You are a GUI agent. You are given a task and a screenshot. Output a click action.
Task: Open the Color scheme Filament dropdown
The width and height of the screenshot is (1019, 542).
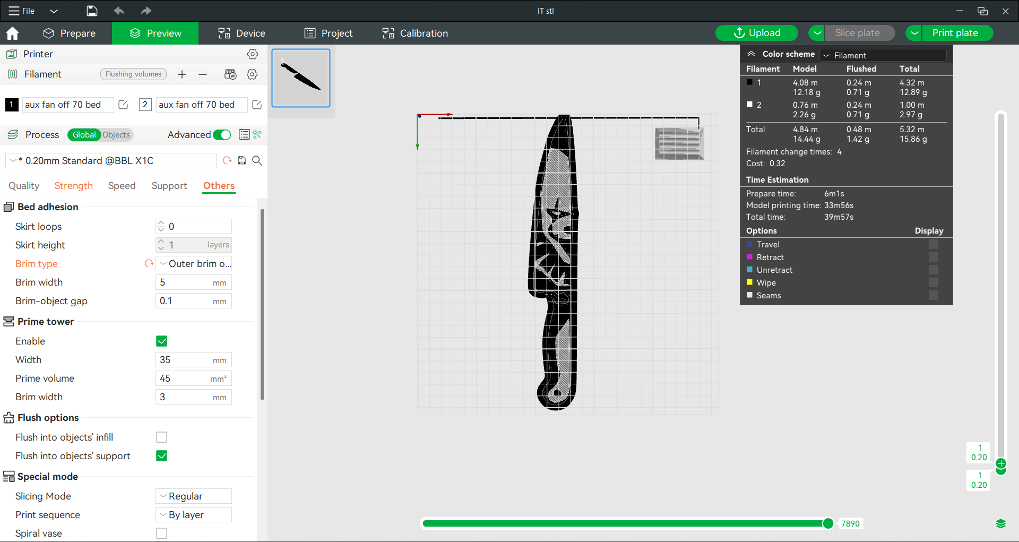(x=883, y=55)
